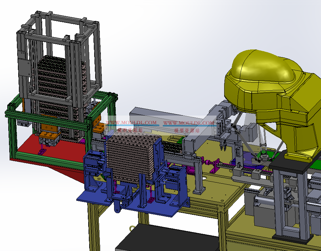Click the right WWW.MOULDL.COM watermark link
Viewport: 321px width, 251px height.
[x=189, y=123]
